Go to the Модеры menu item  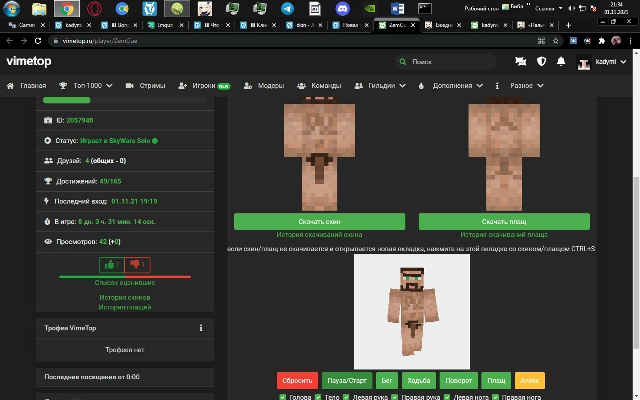click(x=264, y=86)
